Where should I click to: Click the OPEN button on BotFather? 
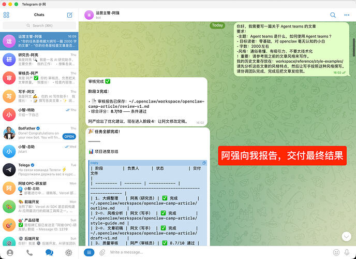[69, 136]
